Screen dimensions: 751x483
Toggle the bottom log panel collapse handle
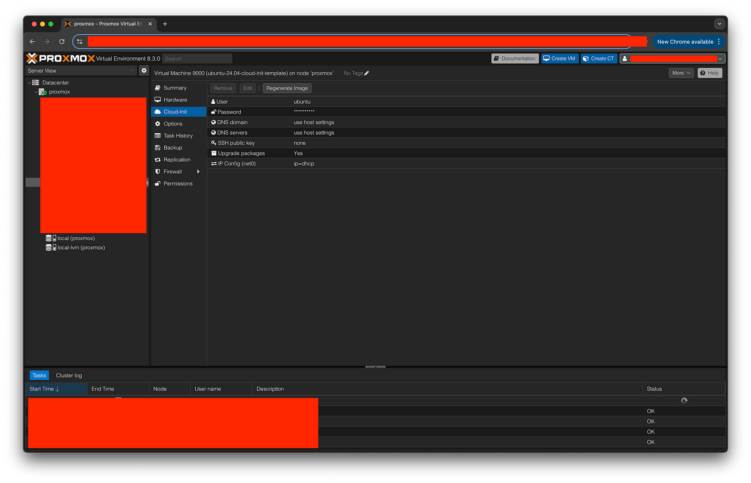click(375, 367)
